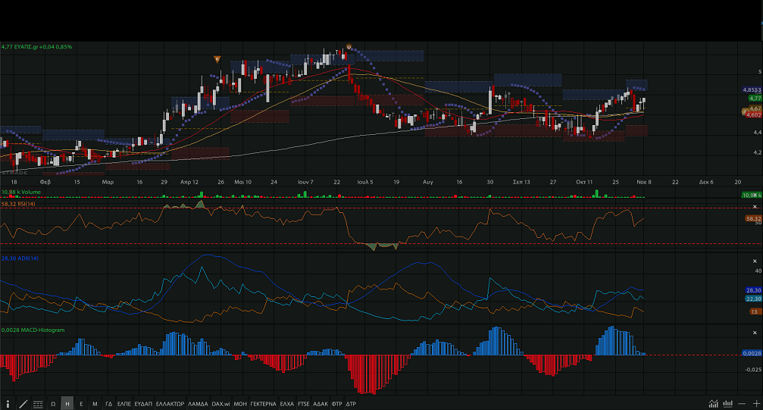Select the line drawing tool
Viewport: 763px width, 410px height.
[x=23, y=404]
